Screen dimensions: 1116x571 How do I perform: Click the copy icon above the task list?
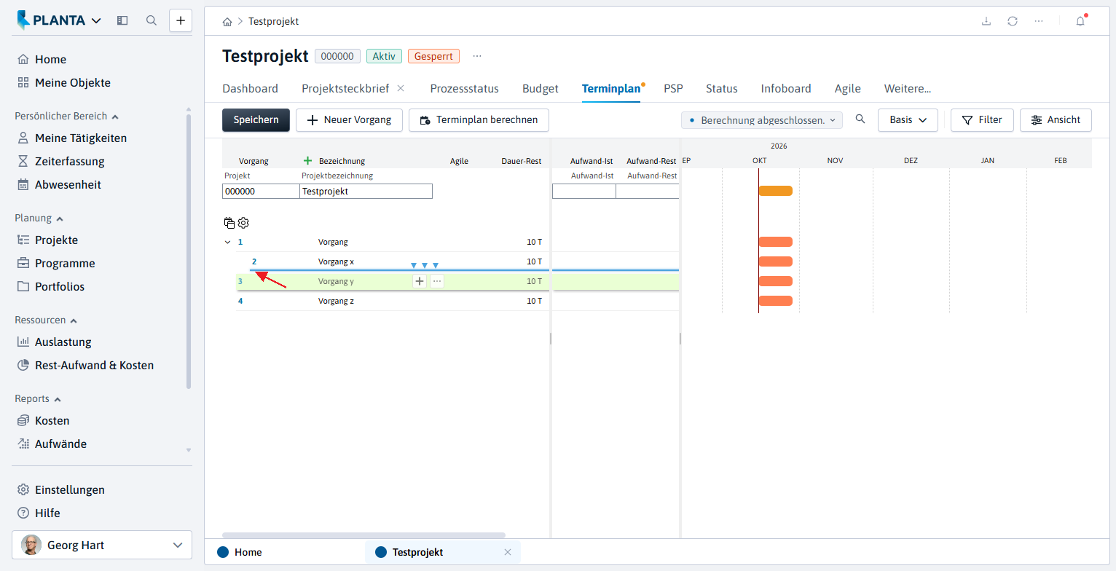pyautogui.click(x=229, y=223)
